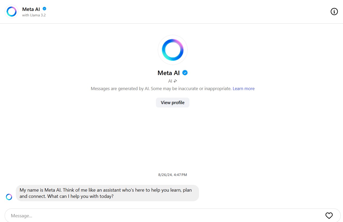
Task: Click empty space in the header bar
Action: (x=182, y=11)
